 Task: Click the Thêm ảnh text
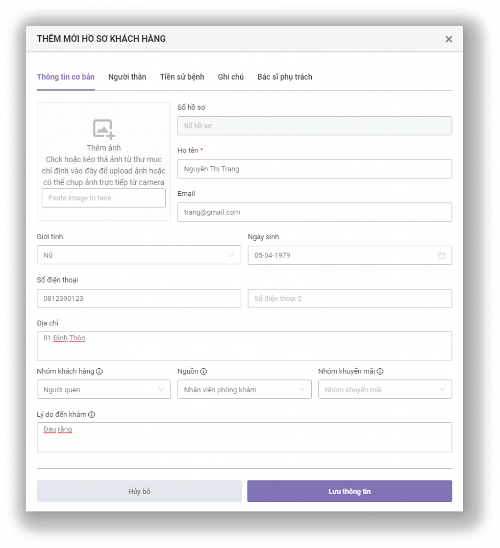coord(104,148)
